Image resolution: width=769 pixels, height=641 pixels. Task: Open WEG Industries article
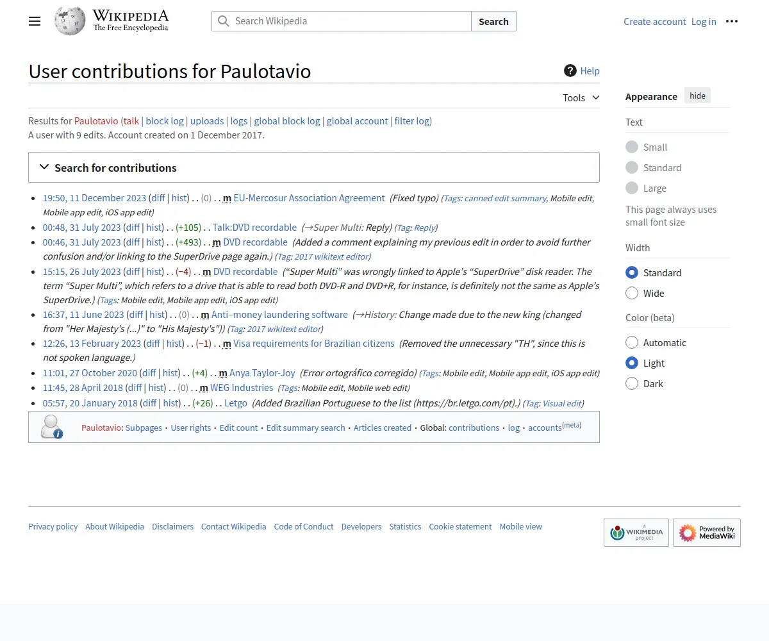click(x=242, y=387)
